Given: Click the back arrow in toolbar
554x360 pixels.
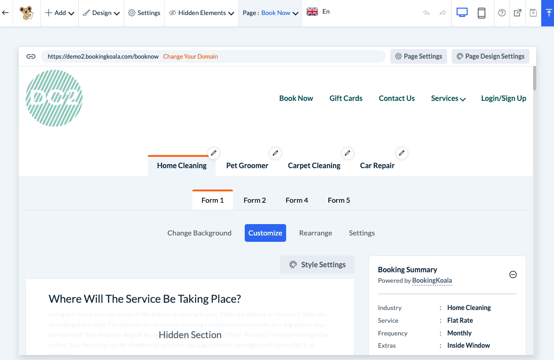Looking at the screenshot, I should (5, 13).
